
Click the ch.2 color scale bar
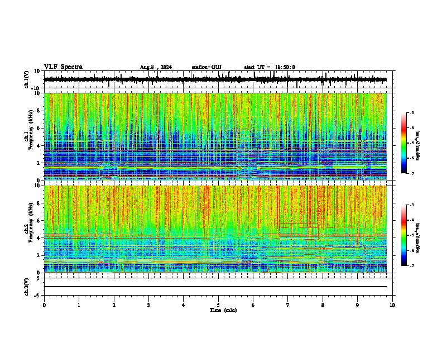pos(404,235)
